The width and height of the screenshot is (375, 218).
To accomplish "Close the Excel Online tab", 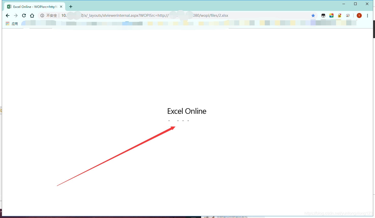I will [61, 7].
